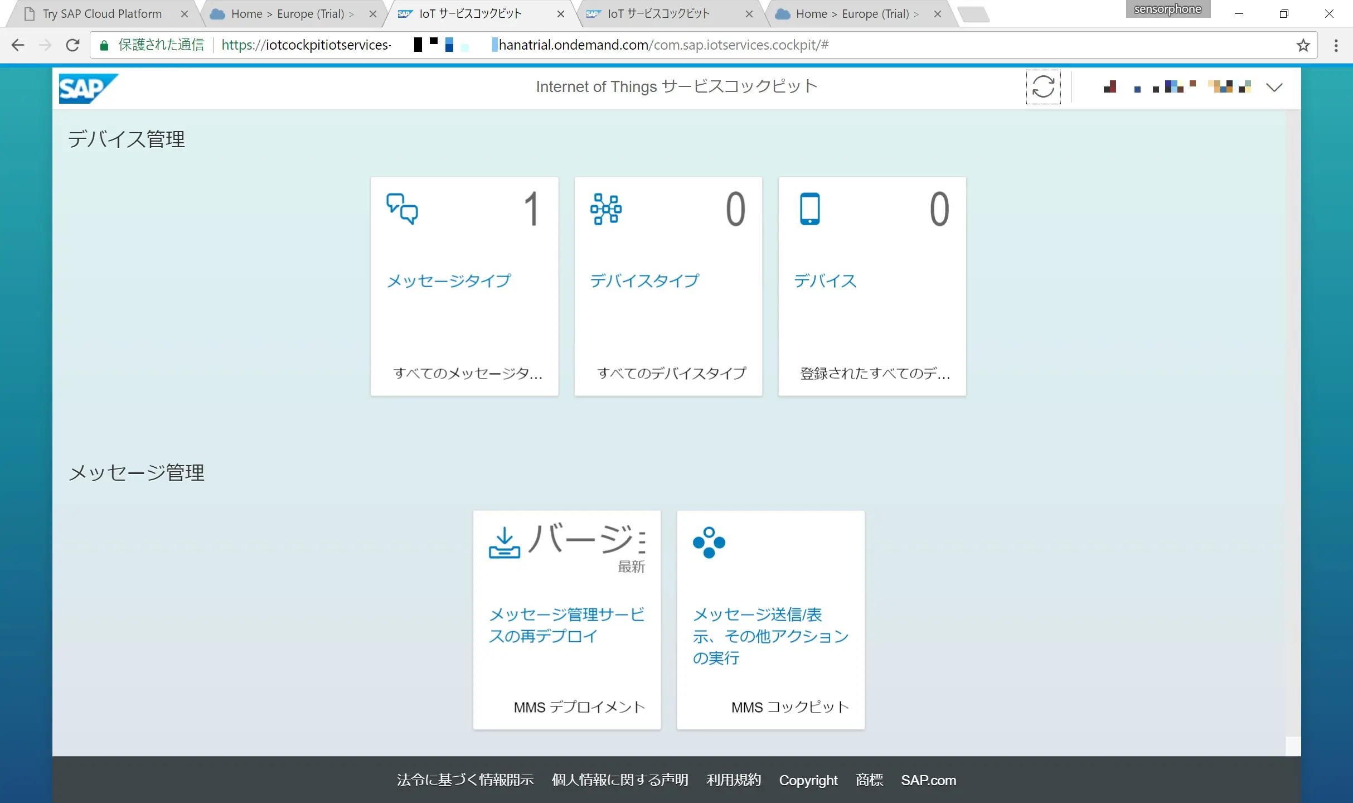
Task: Click the デバイスタイプ count 0
Action: coord(735,209)
